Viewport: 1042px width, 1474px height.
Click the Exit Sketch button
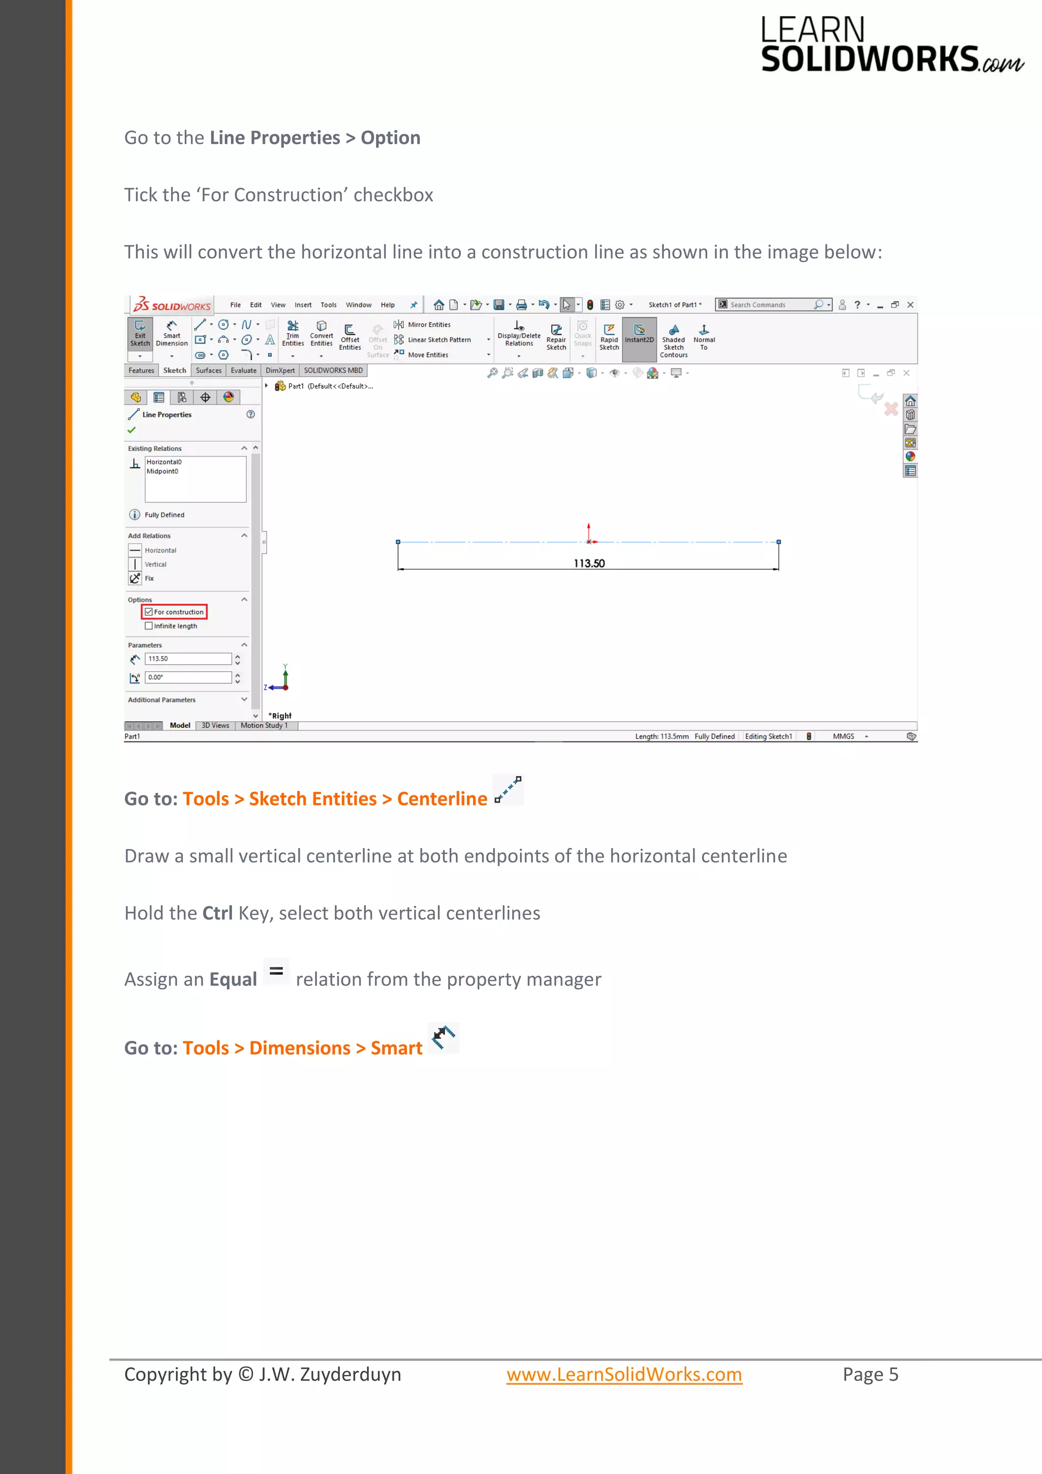[x=140, y=334]
